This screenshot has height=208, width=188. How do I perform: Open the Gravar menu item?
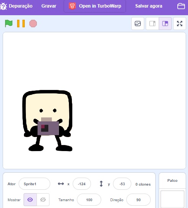pos(49,6)
